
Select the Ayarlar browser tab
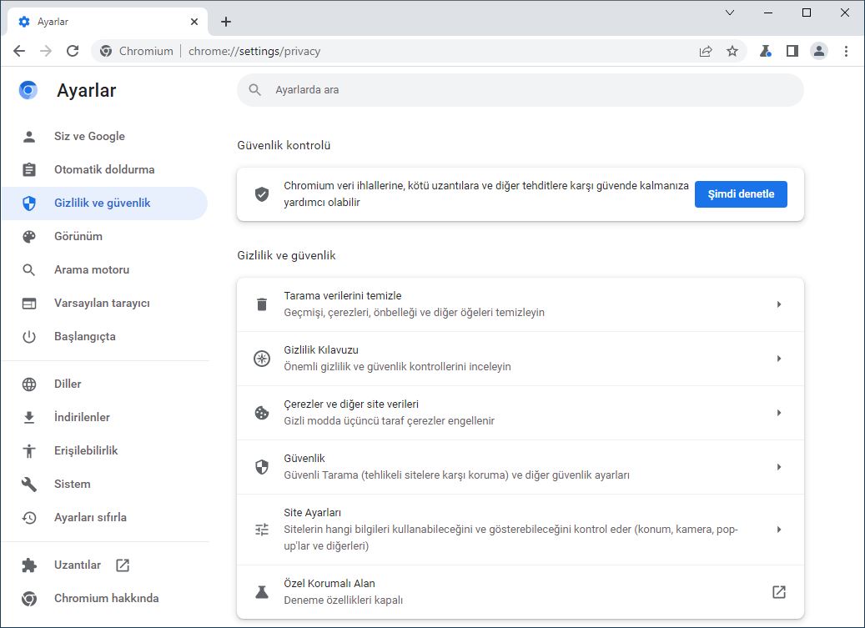[108, 22]
